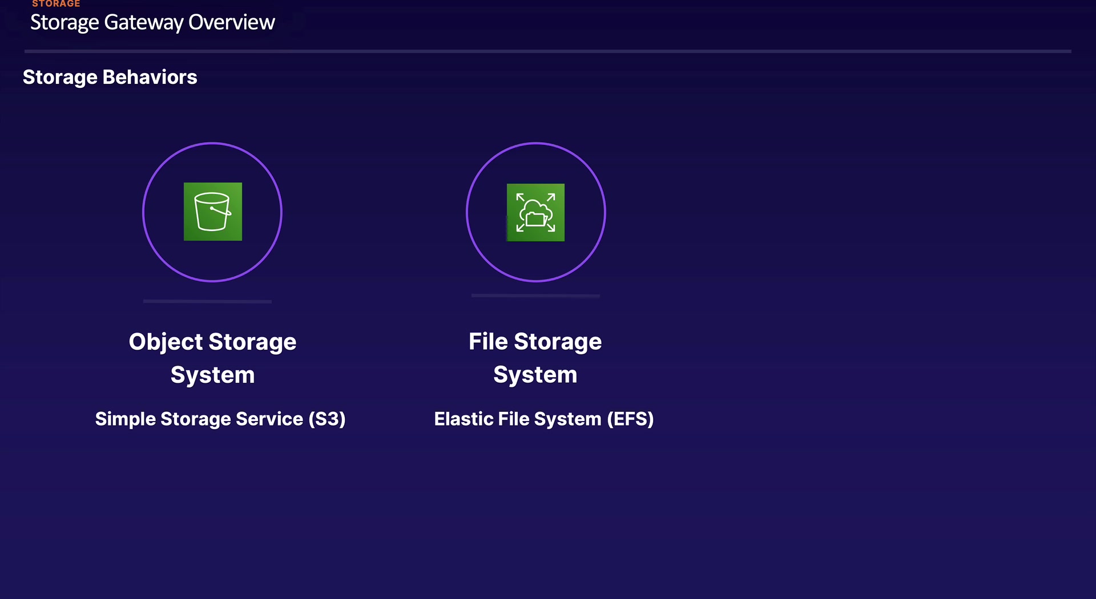Click the horizontal divider under the title
The image size is (1096, 599).
(547, 51)
